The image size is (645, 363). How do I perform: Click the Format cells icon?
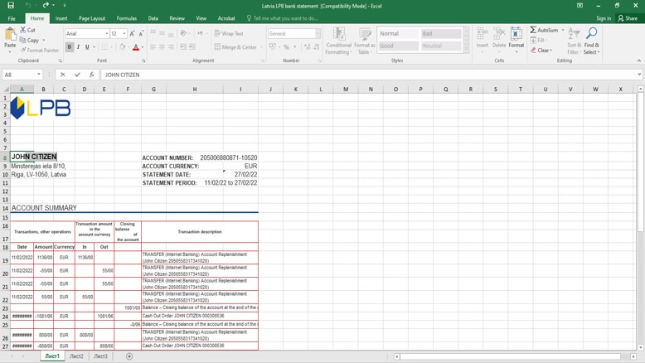[x=516, y=34]
